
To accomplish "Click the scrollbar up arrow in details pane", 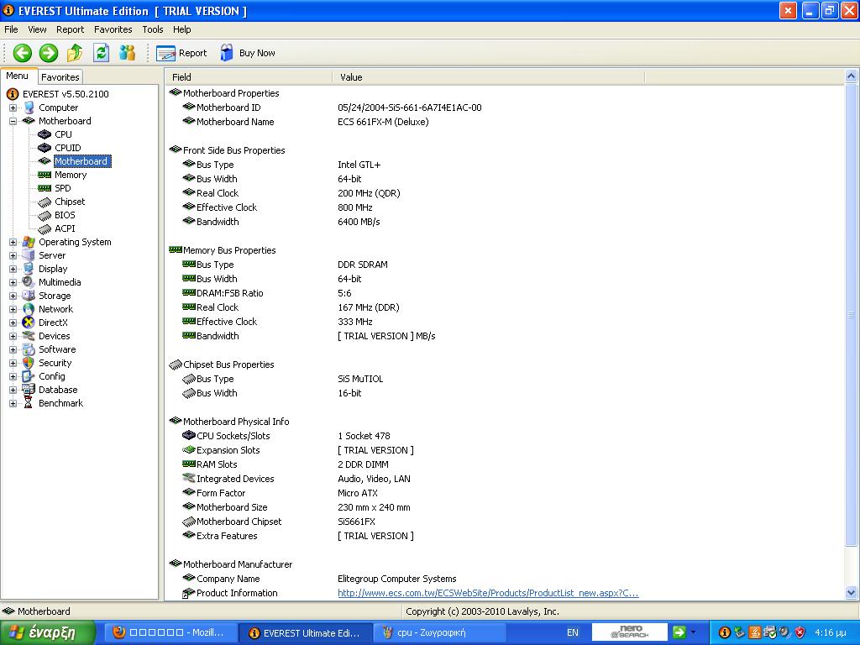I will [852, 76].
